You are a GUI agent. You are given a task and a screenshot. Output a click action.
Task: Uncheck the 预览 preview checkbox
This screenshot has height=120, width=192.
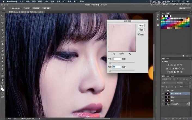click(x=139, y=34)
